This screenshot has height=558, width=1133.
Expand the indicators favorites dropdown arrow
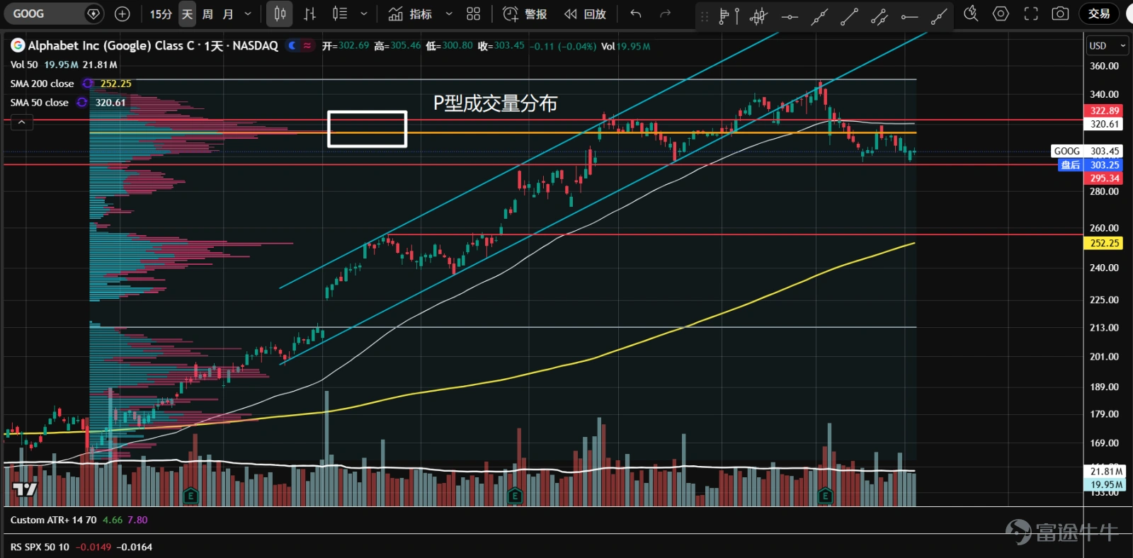click(x=448, y=14)
